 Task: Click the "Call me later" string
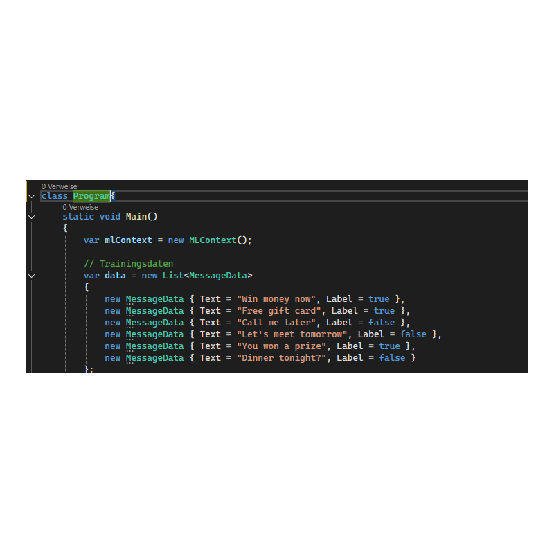(276, 323)
